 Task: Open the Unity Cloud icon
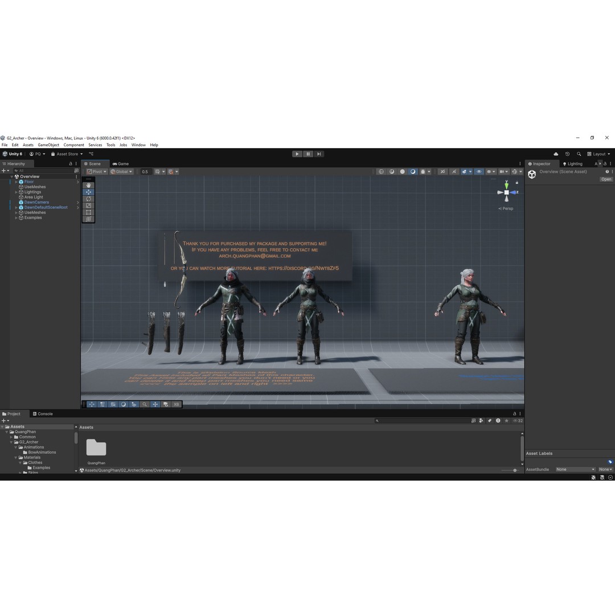(x=556, y=154)
